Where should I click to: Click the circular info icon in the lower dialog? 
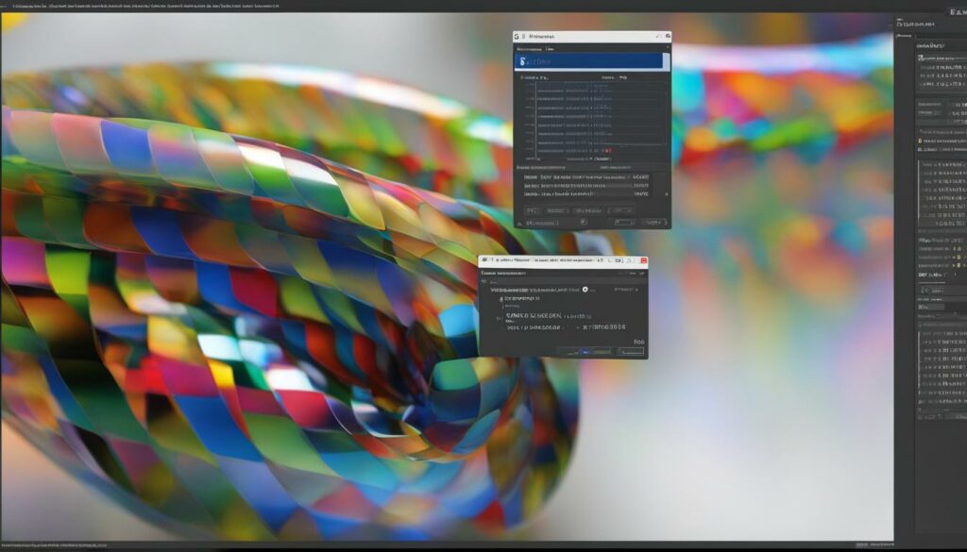584,290
